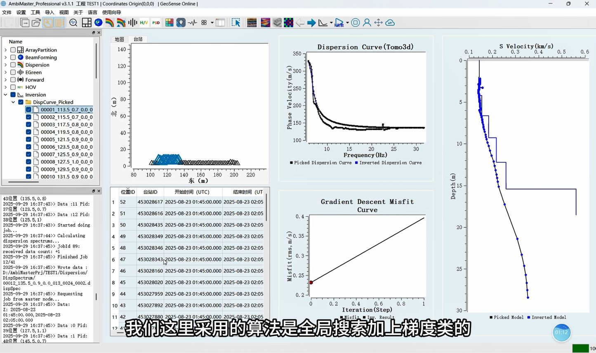This screenshot has height=353, width=596.
Task: Click the green progress bar at bottom right
Action: coord(581,348)
